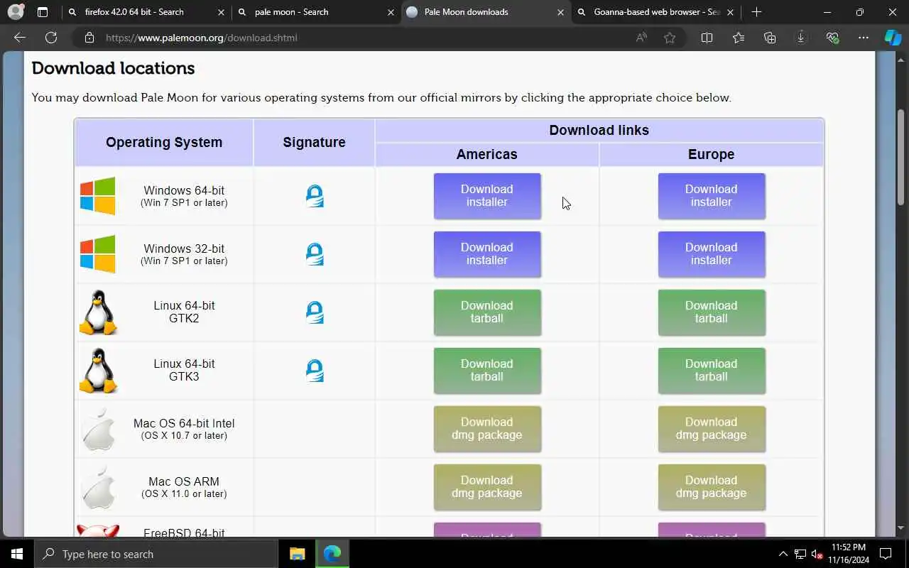Image resolution: width=909 pixels, height=568 pixels.
Task: Download Linux GTK3 tarball from Europe
Action: tap(712, 371)
